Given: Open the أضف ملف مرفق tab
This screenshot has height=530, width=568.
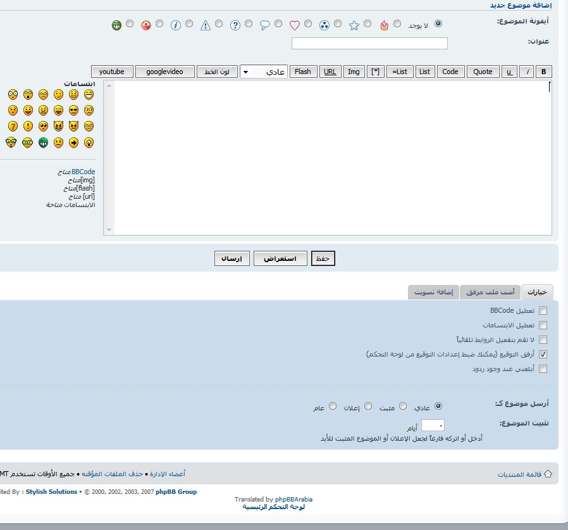Looking at the screenshot, I should coord(490,292).
